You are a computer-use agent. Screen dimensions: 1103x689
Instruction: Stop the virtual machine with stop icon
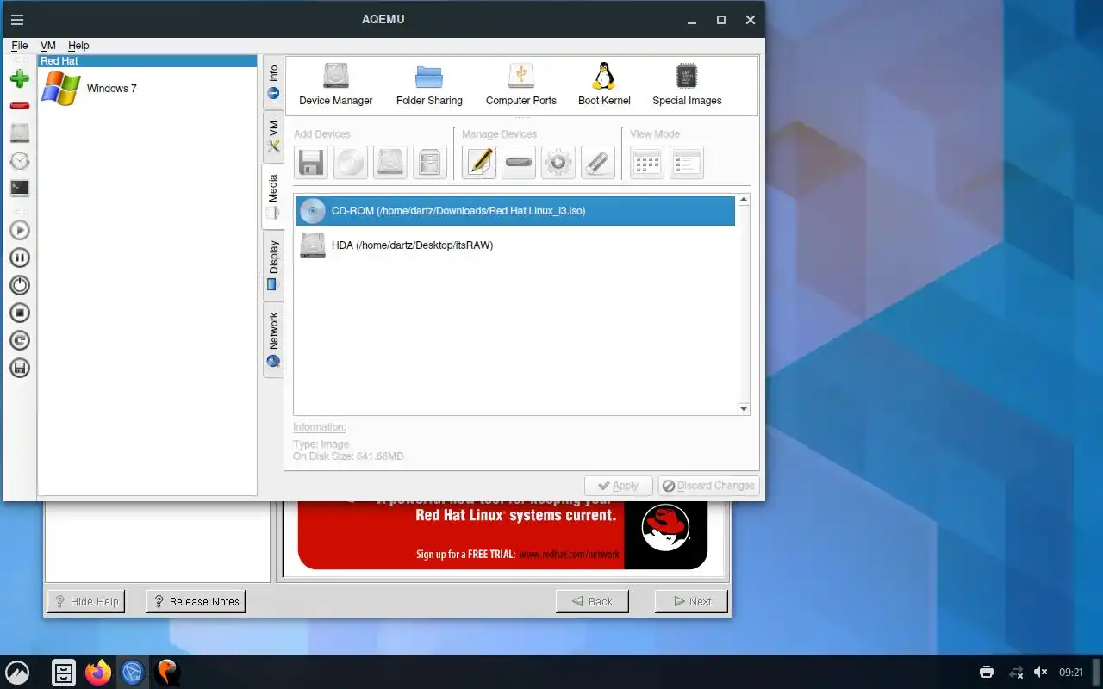tap(19, 313)
